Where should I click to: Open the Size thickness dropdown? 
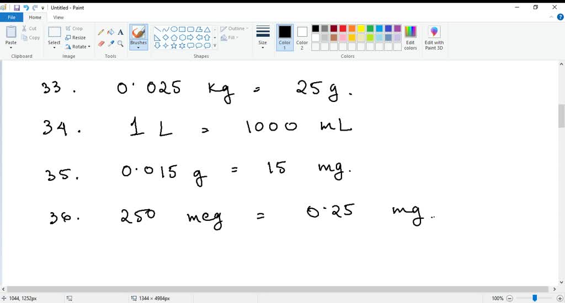coord(263,37)
